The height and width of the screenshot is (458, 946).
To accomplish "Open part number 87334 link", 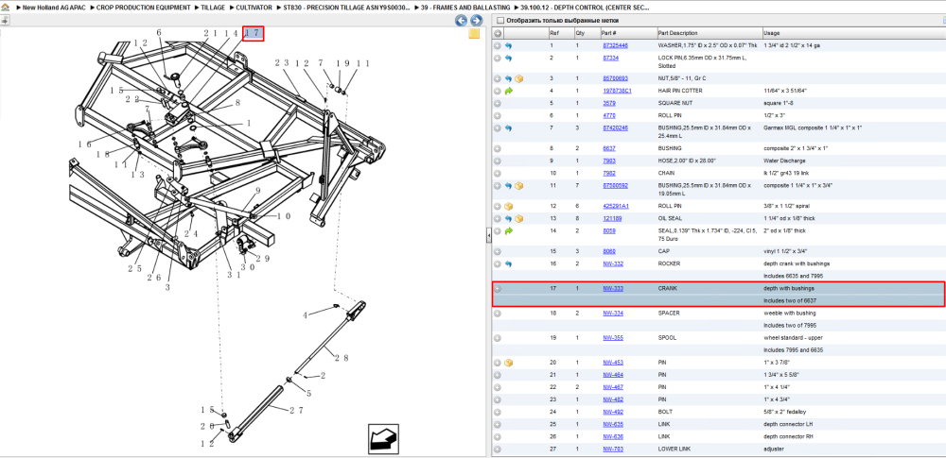I will [x=610, y=58].
